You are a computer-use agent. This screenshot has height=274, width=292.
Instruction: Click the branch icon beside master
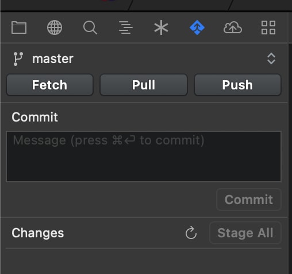pos(18,59)
